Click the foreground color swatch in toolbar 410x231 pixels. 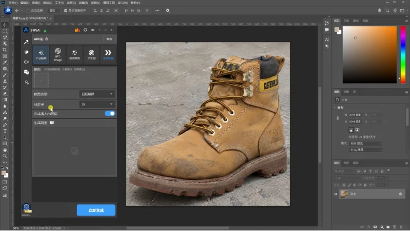tap(4, 173)
